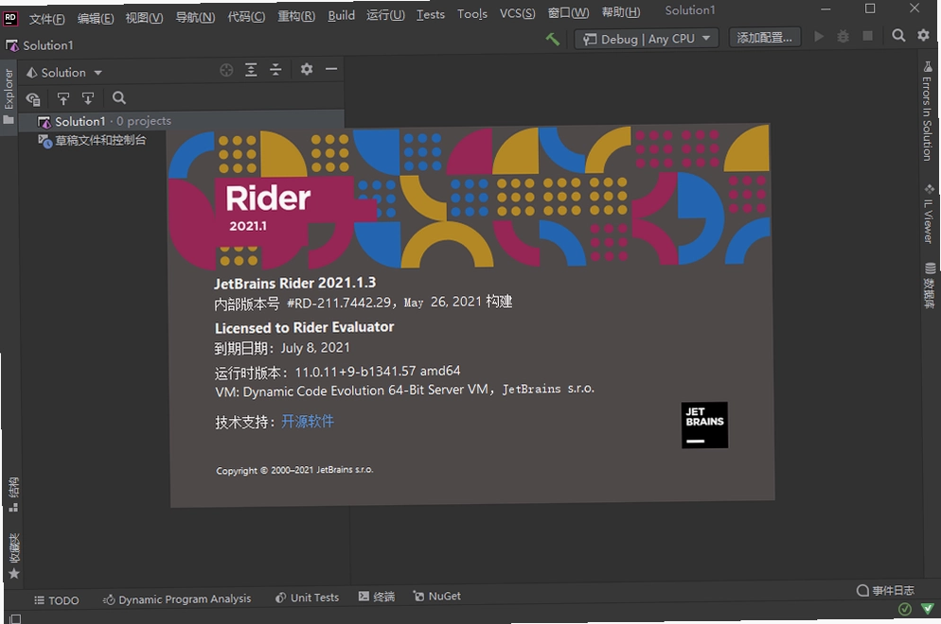Open the Solution view dropdown

pos(64,73)
